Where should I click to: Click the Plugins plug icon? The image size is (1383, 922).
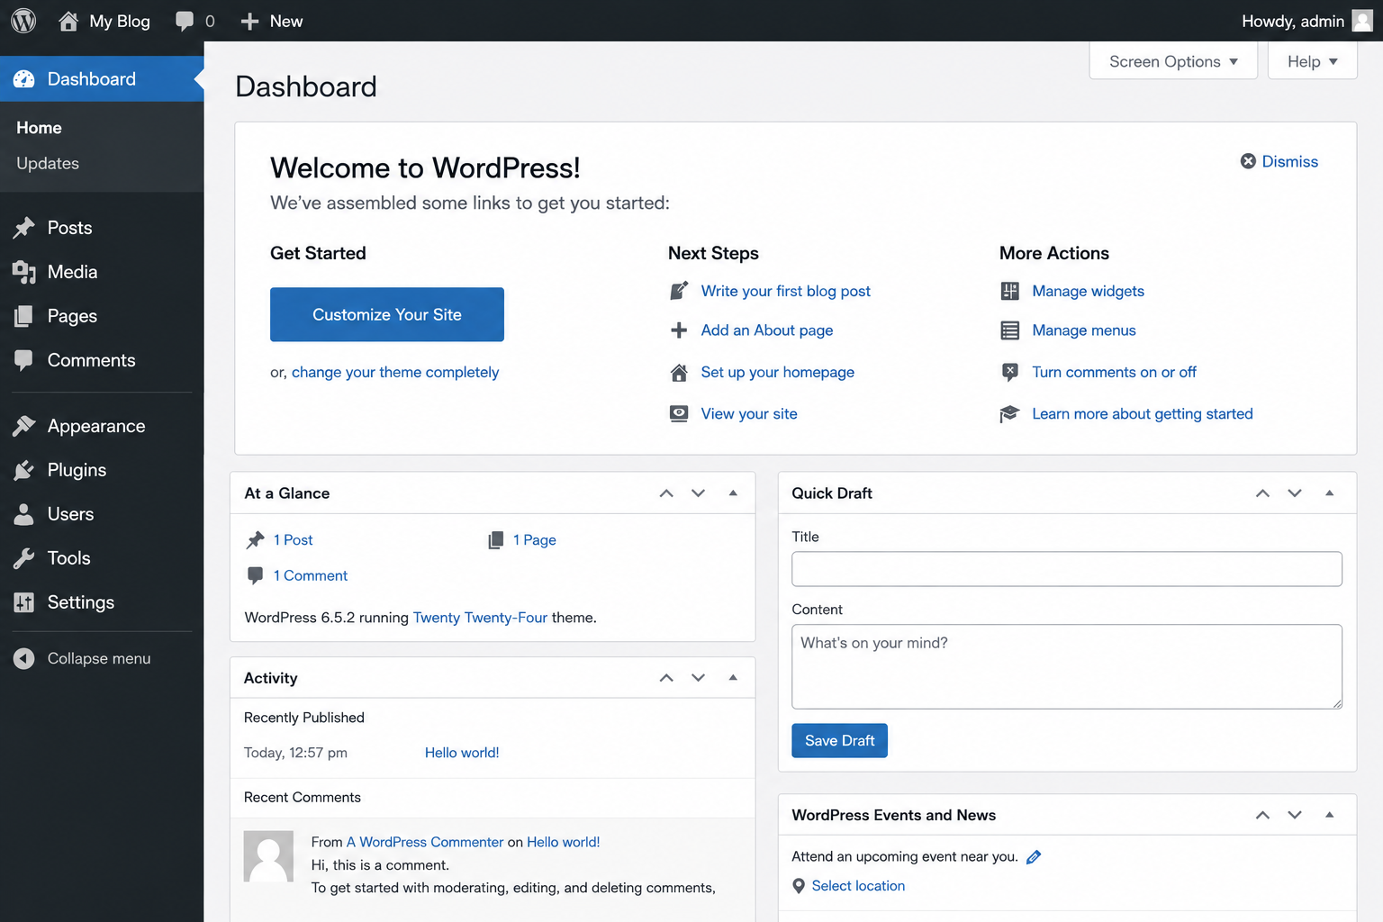(x=24, y=470)
